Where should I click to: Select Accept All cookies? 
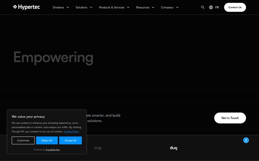coord(71,141)
